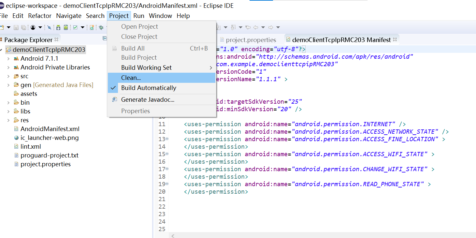Select proguard-project.txt file
Viewport: 476px width, 238px height.
(x=46, y=156)
